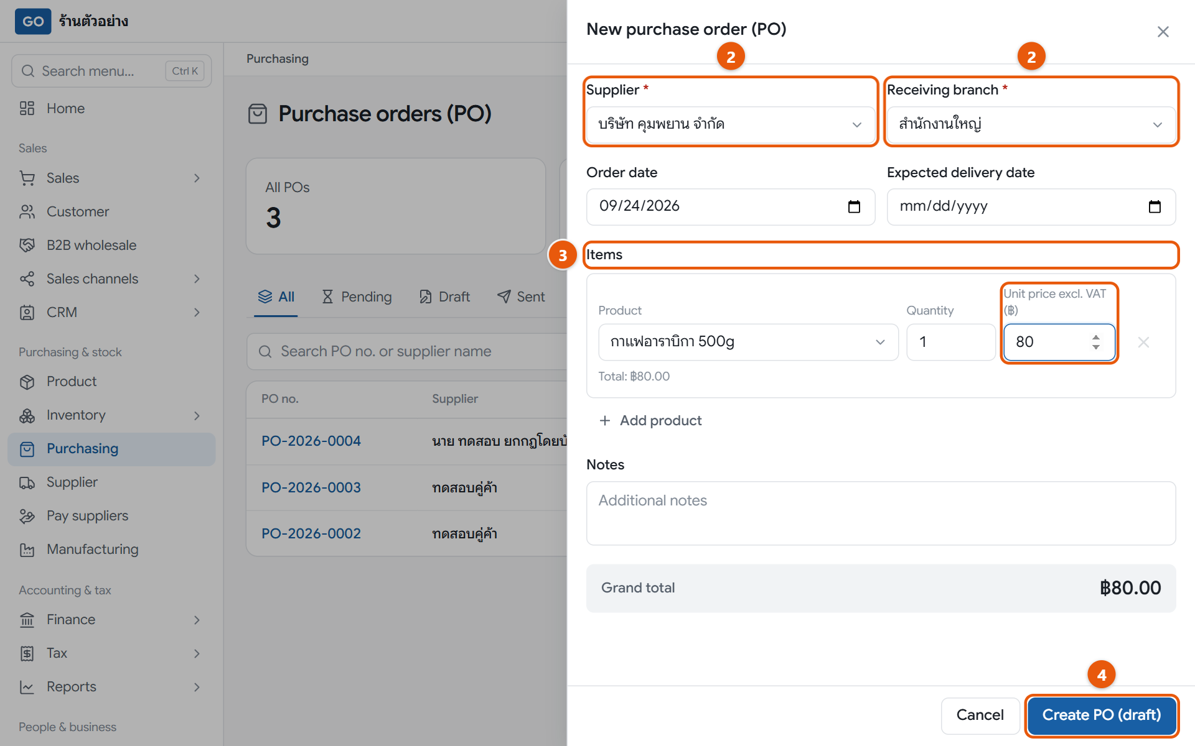Click the CRM contact icon
1195x746 pixels.
click(x=27, y=313)
